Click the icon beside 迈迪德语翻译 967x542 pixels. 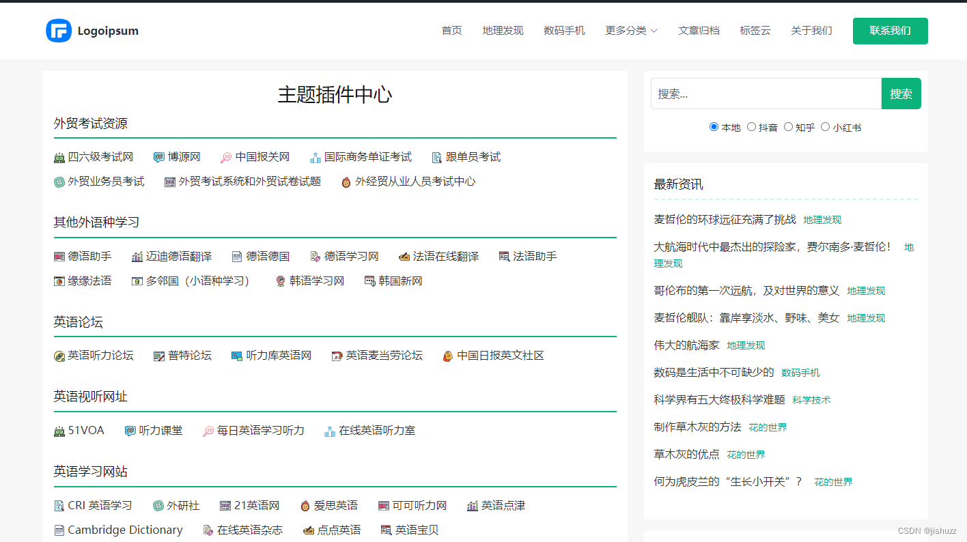[x=137, y=257]
